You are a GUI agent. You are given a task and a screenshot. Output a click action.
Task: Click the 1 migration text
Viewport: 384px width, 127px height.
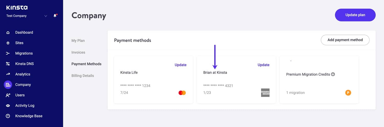coord(295,93)
